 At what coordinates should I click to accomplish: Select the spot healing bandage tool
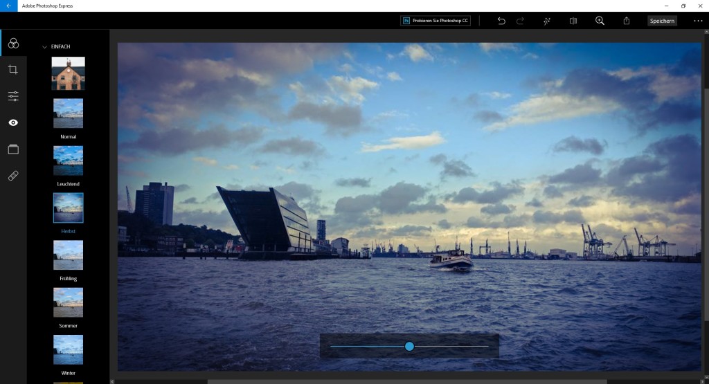pyautogui.click(x=13, y=176)
